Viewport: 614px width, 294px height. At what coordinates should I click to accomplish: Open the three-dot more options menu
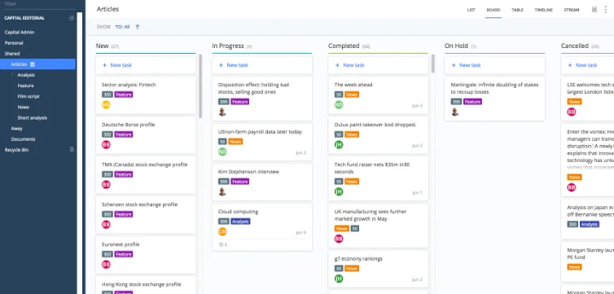[605, 10]
